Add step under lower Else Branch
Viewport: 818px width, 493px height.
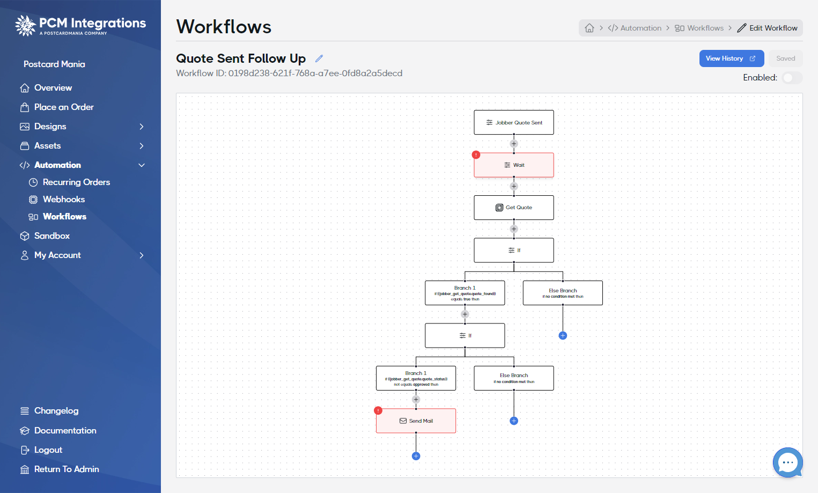pos(514,421)
